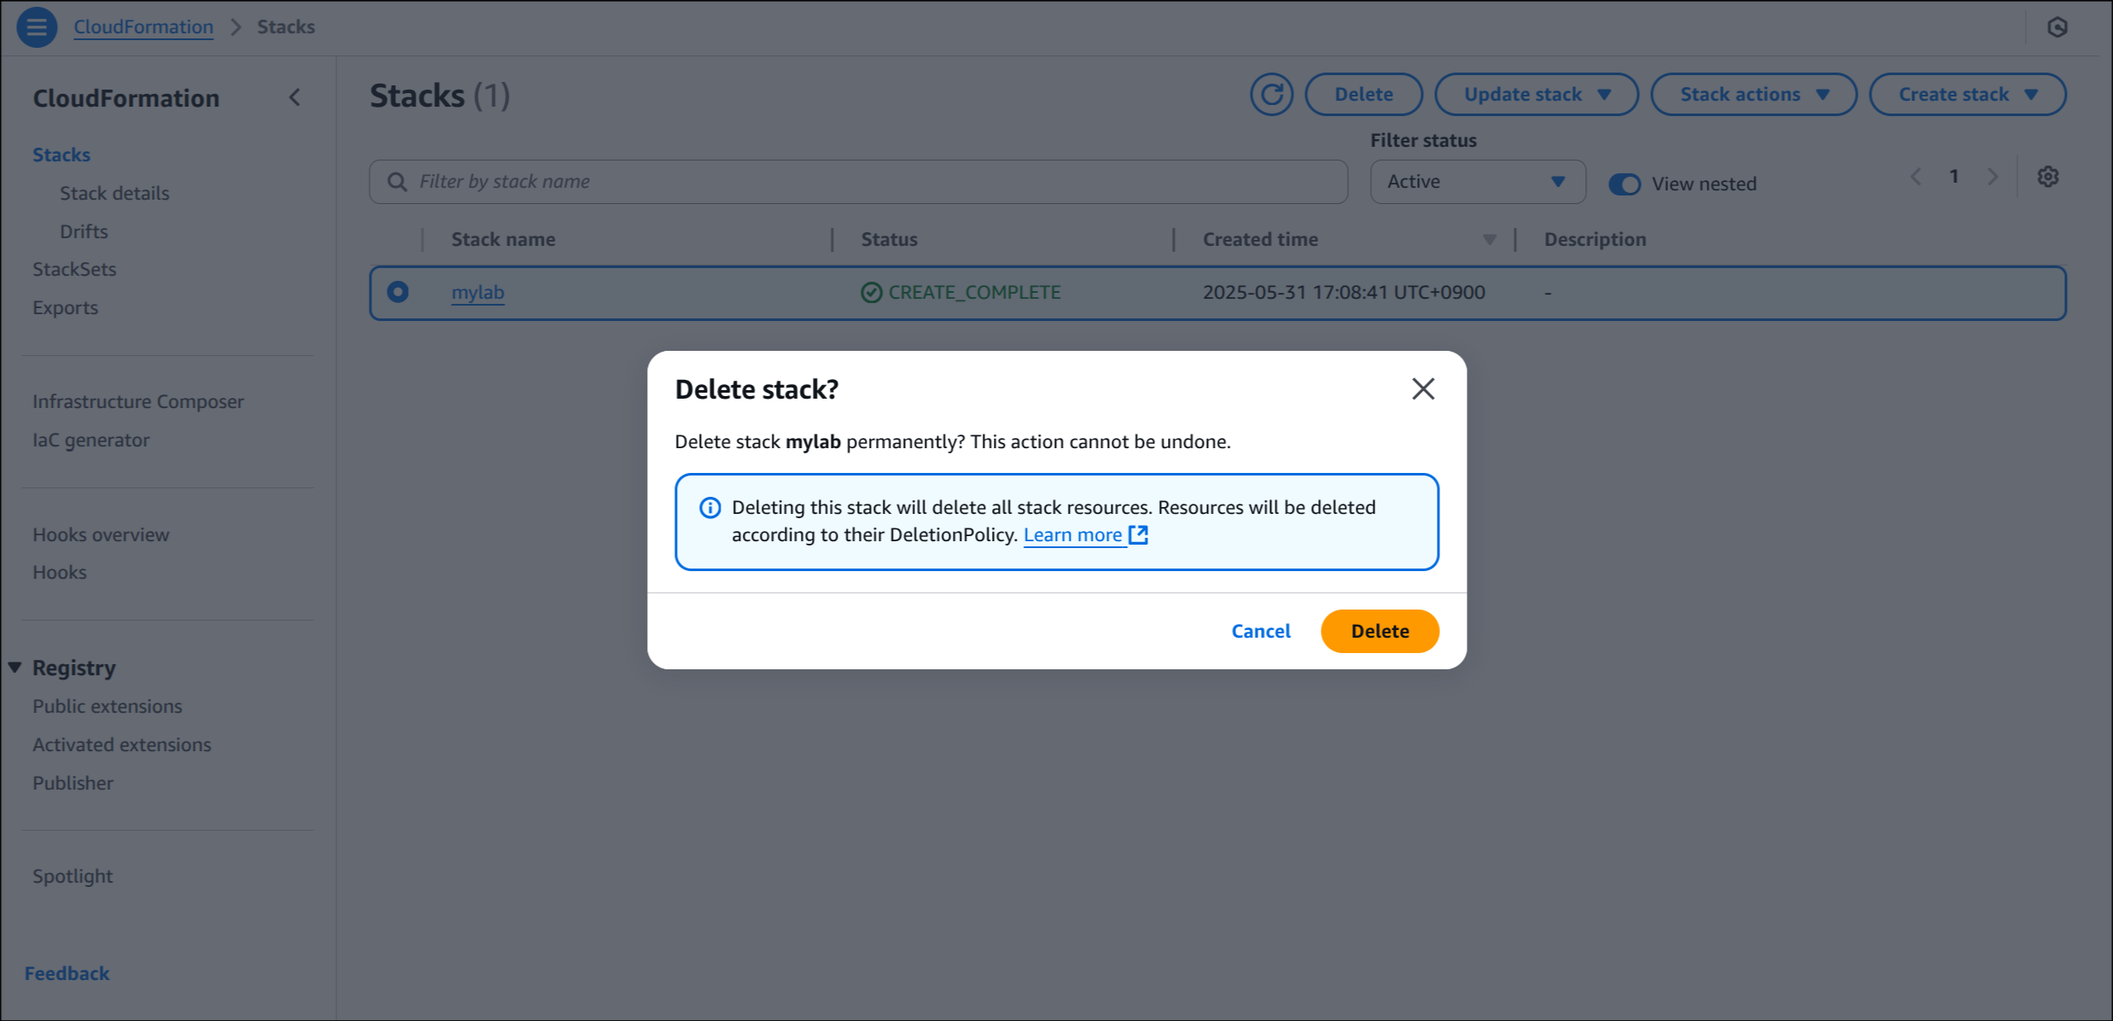Collapse the Registry section triangle
The width and height of the screenshot is (2113, 1021).
pyautogui.click(x=15, y=668)
